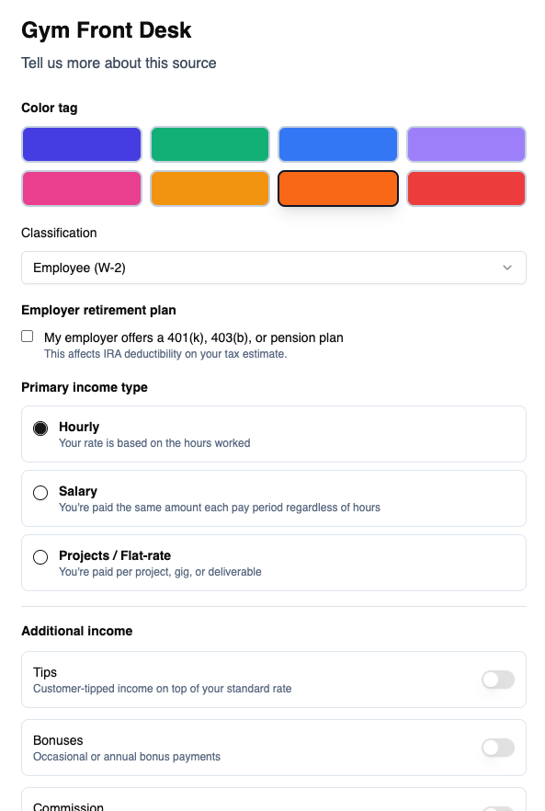Viewport: 545px width, 811px height.
Task: Click the 401(k) plan checkbox label text
Action: 193,337
